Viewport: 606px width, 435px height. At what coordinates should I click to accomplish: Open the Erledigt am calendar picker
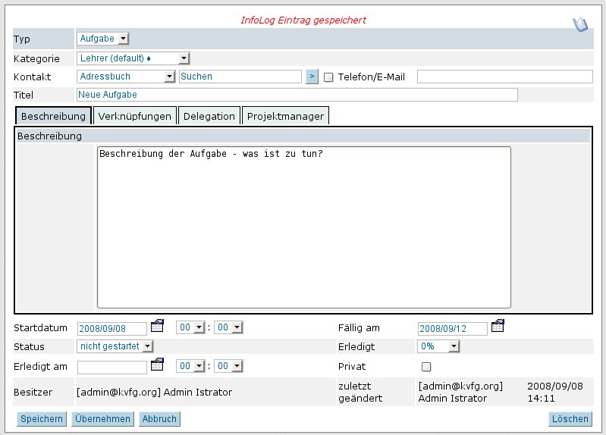[x=157, y=365]
